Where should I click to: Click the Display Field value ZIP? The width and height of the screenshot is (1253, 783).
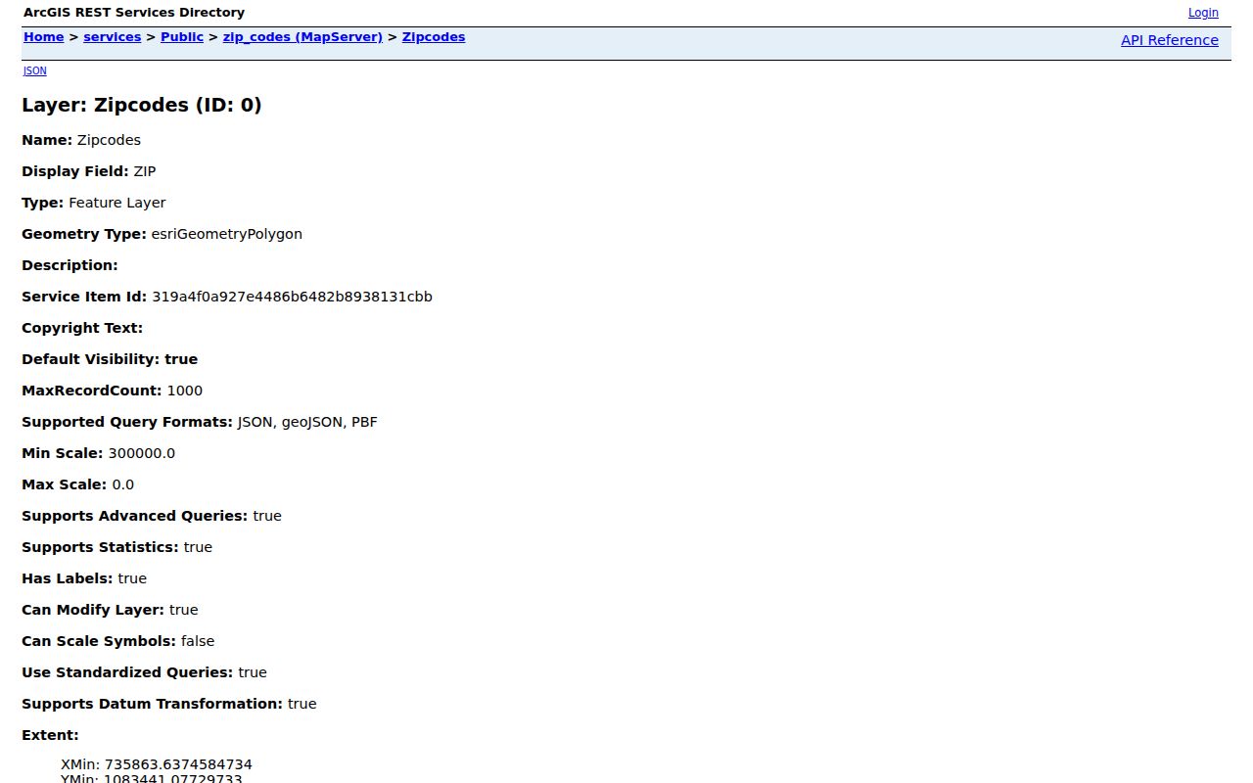point(145,171)
